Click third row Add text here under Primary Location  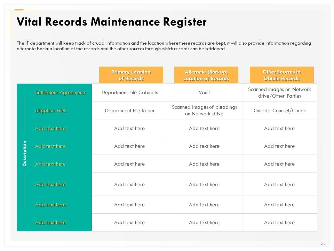(x=129, y=128)
